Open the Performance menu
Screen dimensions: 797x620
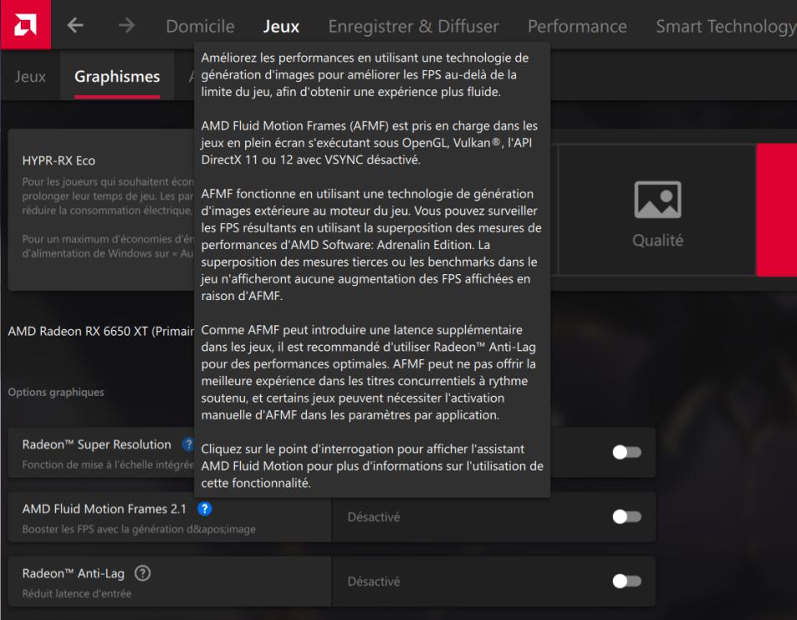576,26
